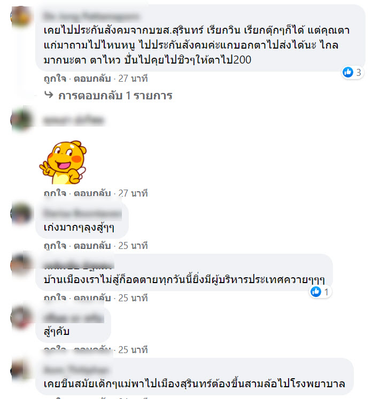
Task: Like the comment about ประกันสังคม สุรินทร์
Action: pos(55,79)
